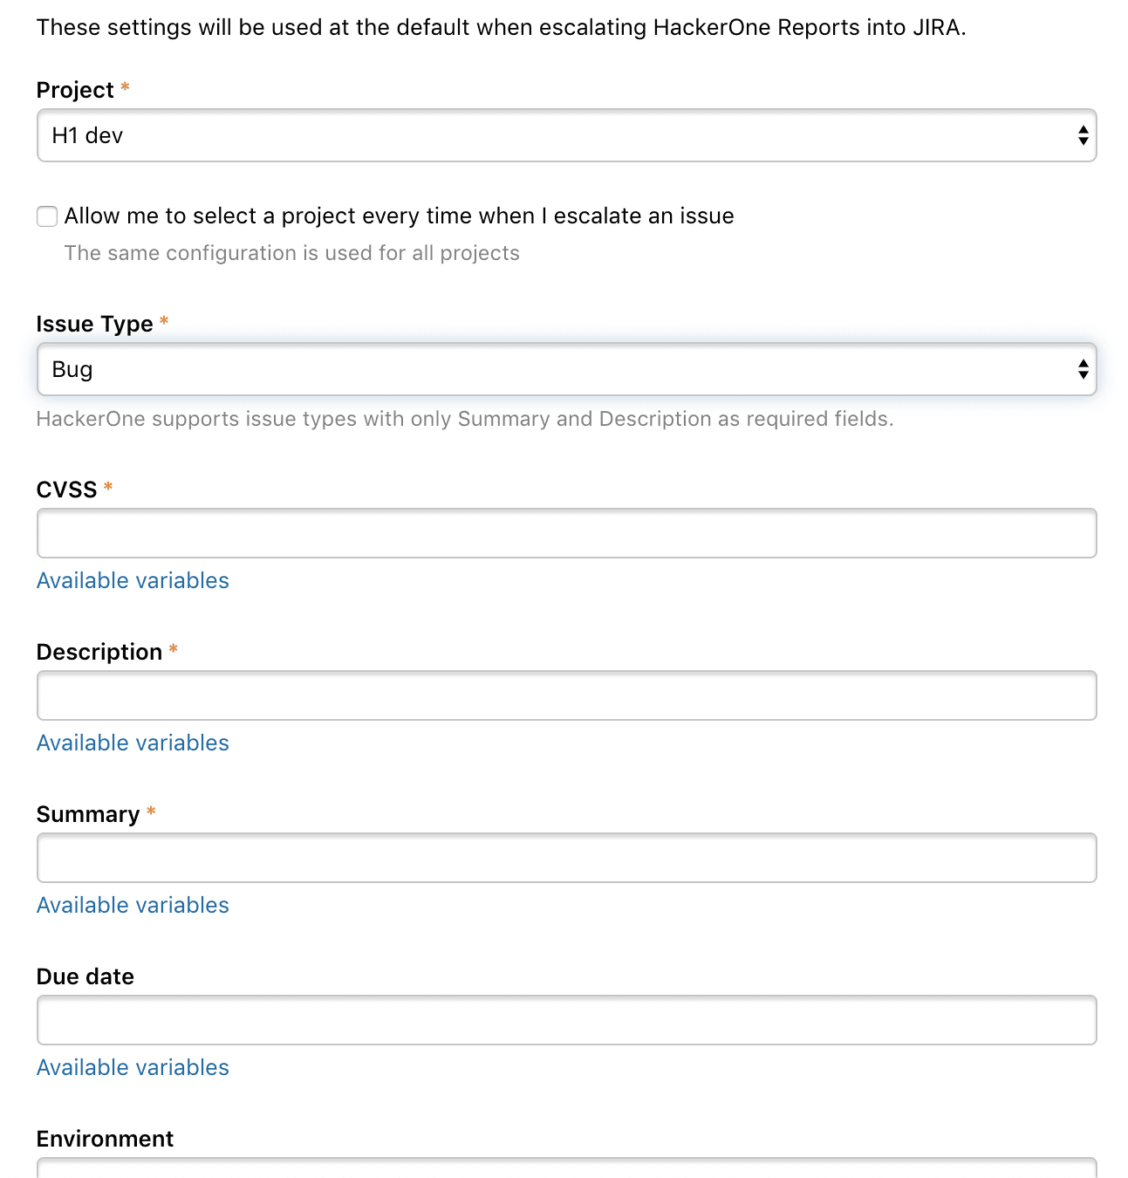Screen dimensions: 1128x1178
Task: Click the Issue Type field label
Action: (94, 324)
